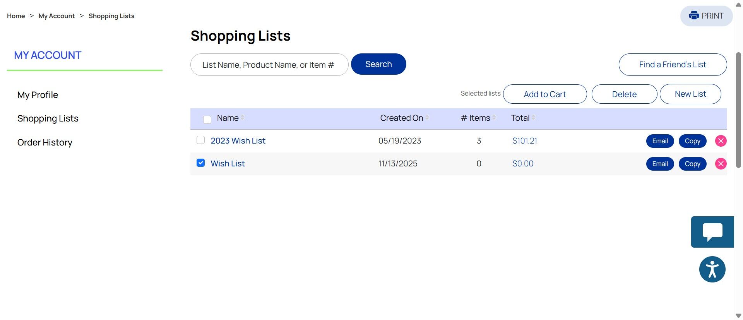Email the 2023 Wish List
The image size is (743, 320).
coord(660,141)
